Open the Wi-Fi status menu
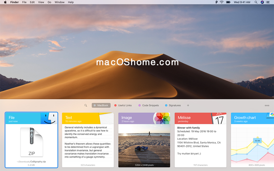Viewport: 274px width, 171px height. point(222,2)
